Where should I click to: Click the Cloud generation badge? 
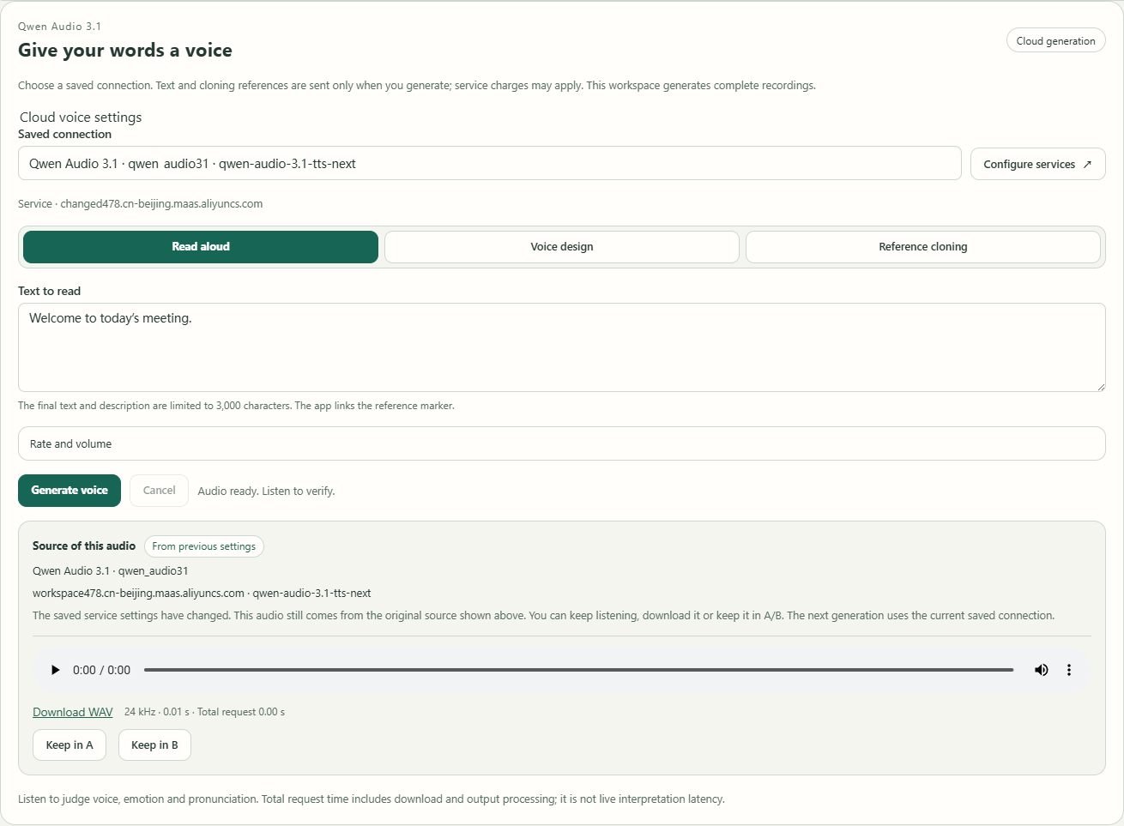1055,40
